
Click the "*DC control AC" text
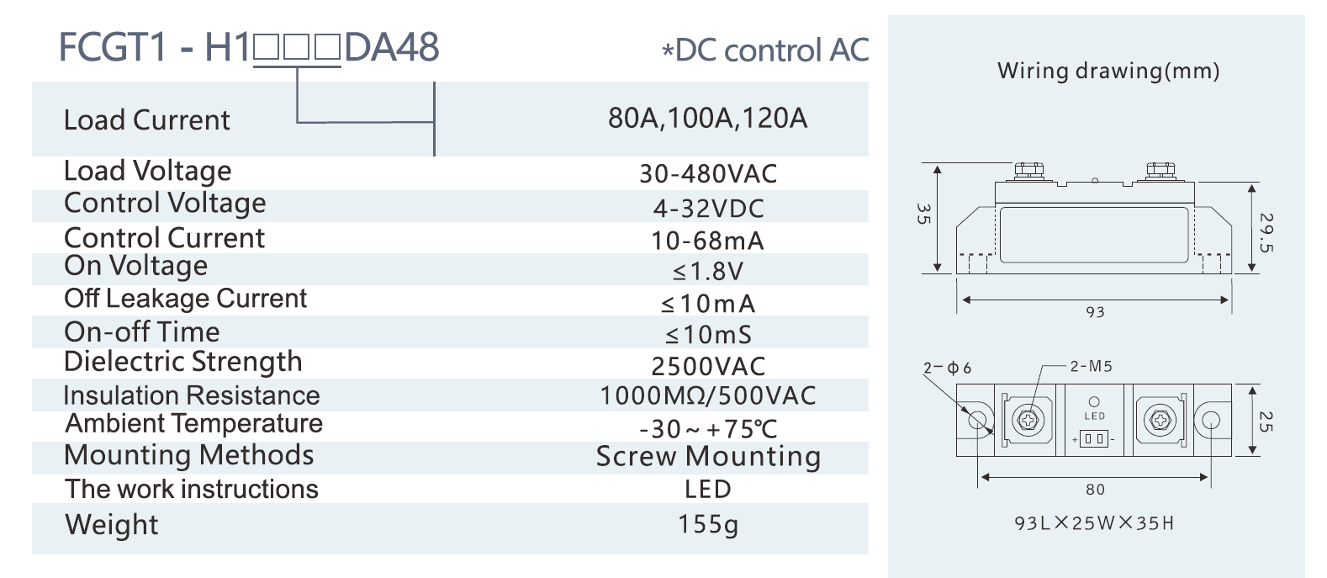coord(765,50)
